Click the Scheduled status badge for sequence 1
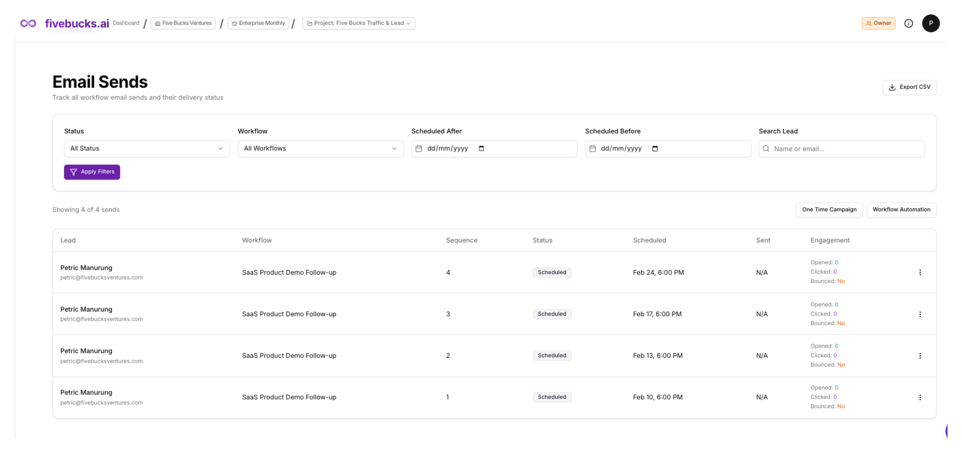This screenshot has width=962, height=451. point(552,397)
